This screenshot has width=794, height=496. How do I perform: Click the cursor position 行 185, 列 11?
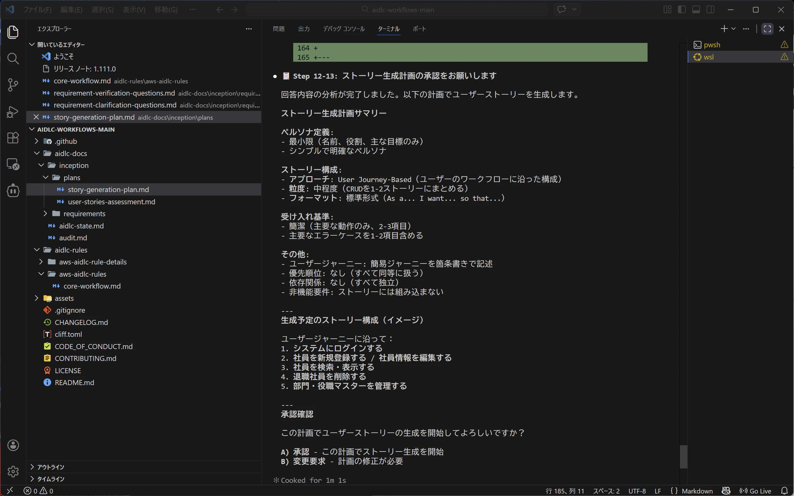click(x=564, y=491)
